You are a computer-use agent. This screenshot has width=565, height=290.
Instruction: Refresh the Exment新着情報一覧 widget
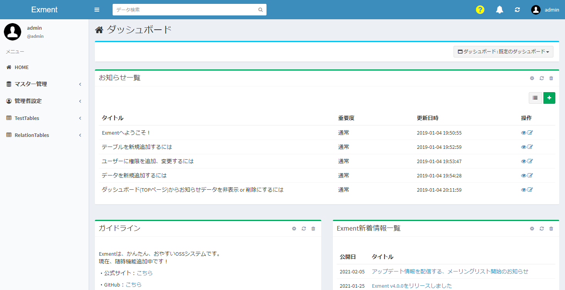(x=541, y=228)
